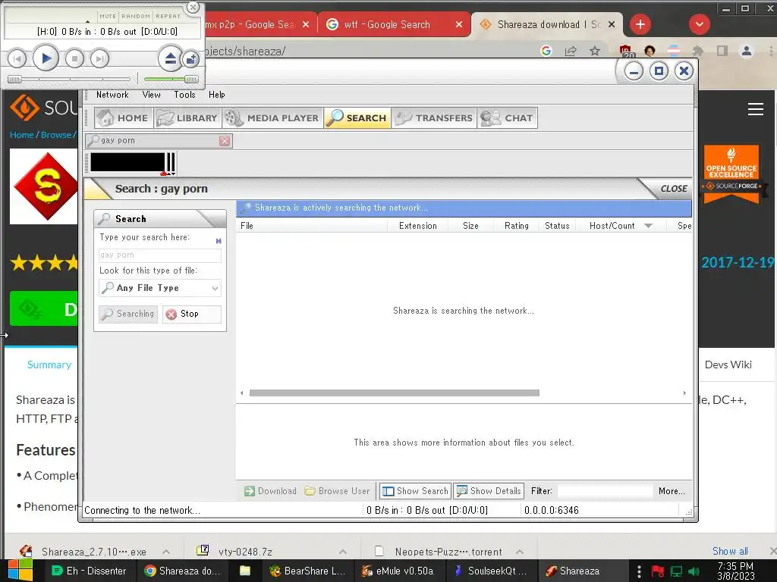
Task: Open the View menu
Action: click(151, 95)
